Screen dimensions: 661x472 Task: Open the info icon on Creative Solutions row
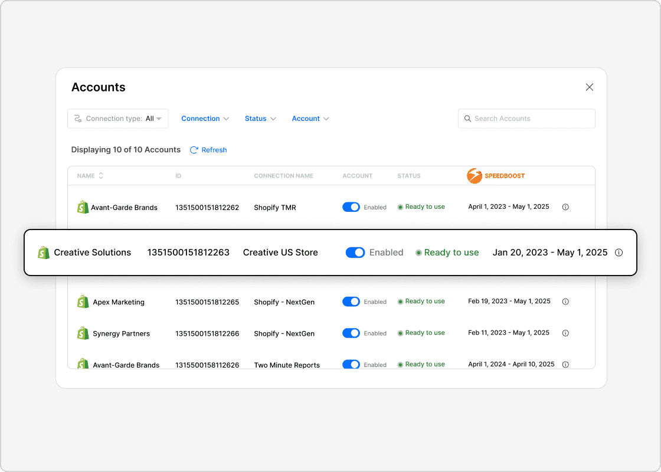point(619,253)
